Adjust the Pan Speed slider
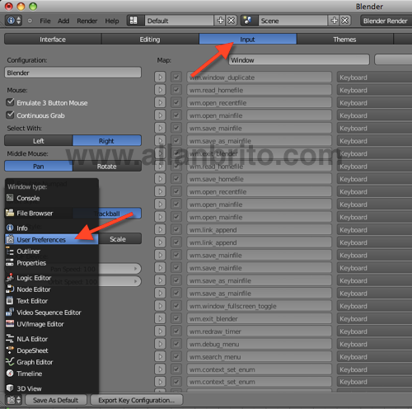412x409 pixels. point(119,269)
